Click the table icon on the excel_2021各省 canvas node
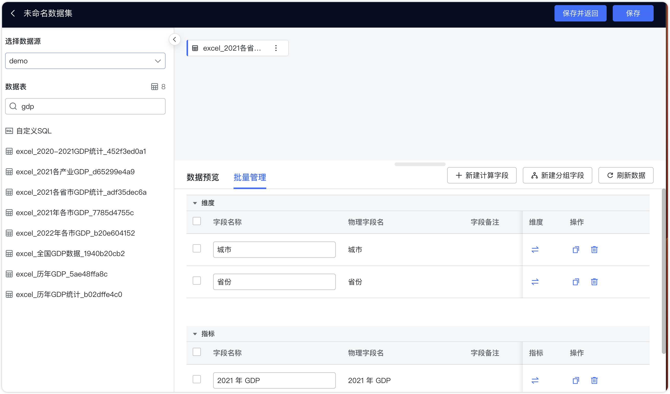Screen dimensions: 670x394 (195, 48)
